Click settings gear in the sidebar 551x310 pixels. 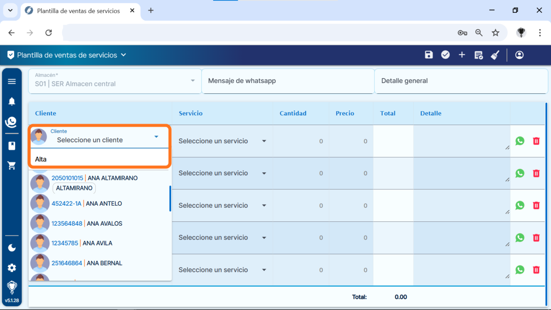click(12, 268)
